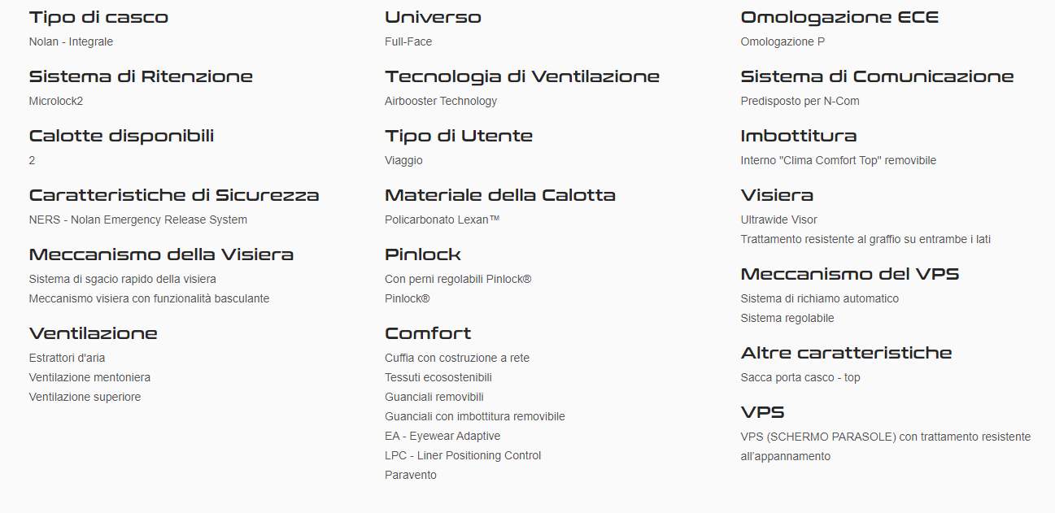Click the "Microlock2" retention system value

56,101
